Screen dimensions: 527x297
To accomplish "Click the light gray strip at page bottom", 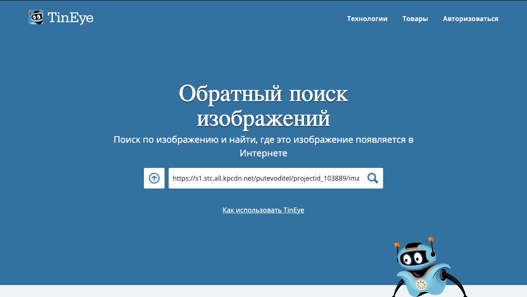I will coord(165,291).
